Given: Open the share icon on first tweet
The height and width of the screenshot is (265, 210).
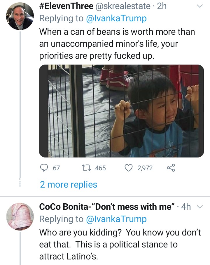Looking at the screenshot, I should [x=171, y=168].
